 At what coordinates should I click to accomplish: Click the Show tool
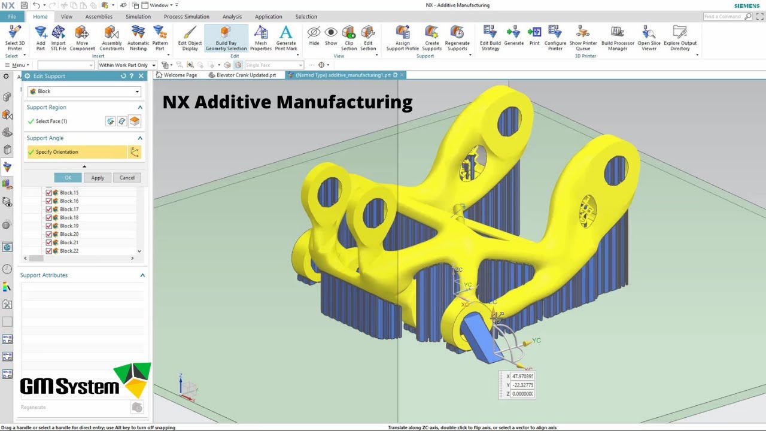pyautogui.click(x=331, y=36)
